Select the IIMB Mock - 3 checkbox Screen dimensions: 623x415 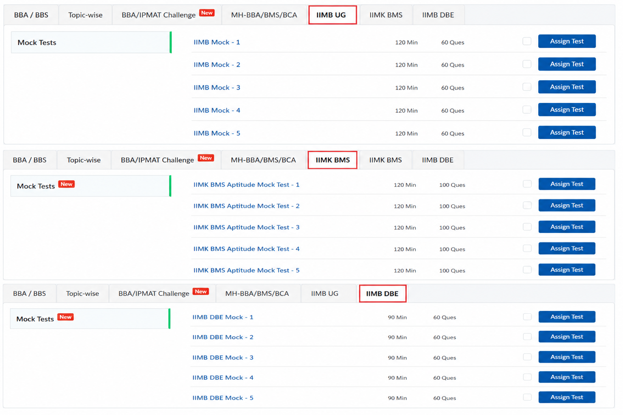pyautogui.click(x=527, y=87)
